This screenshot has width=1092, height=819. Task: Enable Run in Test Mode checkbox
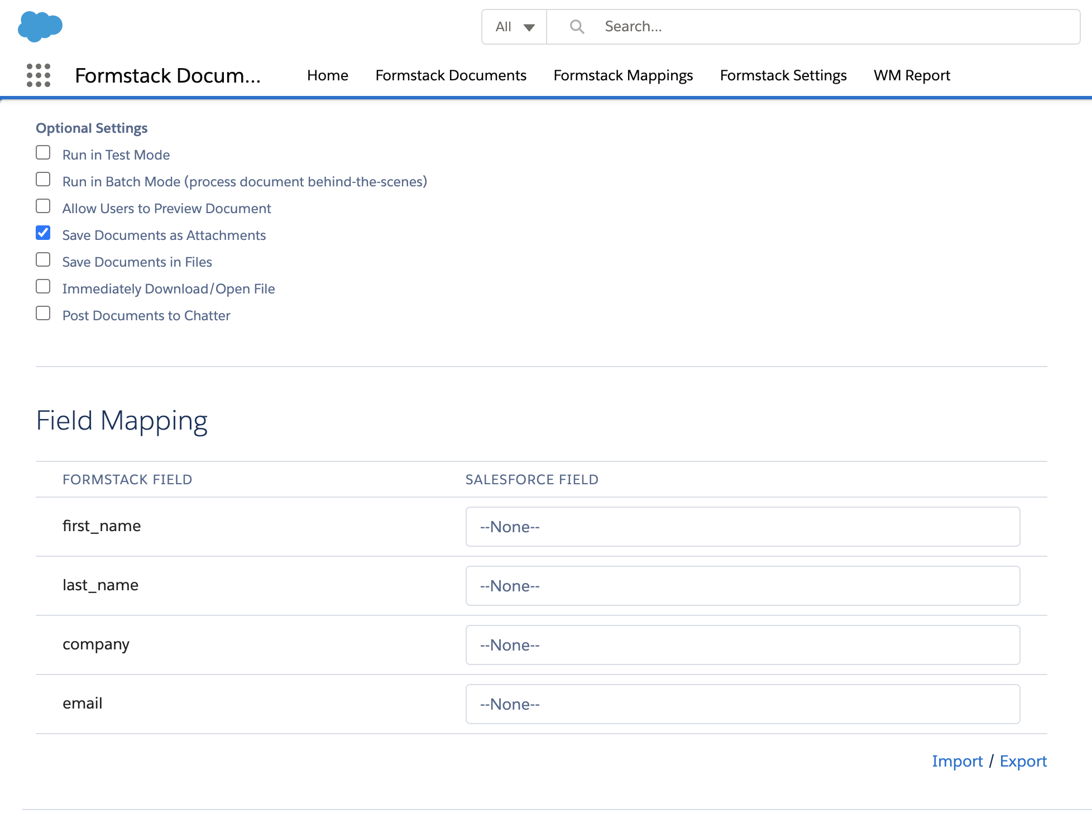pos(43,153)
